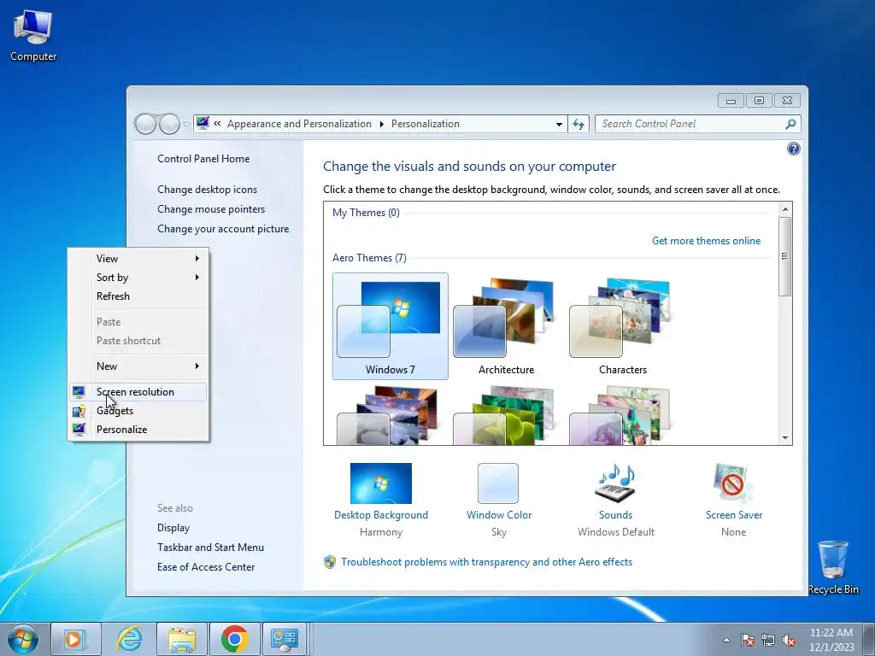The width and height of the screenshot is (875, 656).
Task: Click the themes list scrollbar thumb
Action: coord(785,256)
